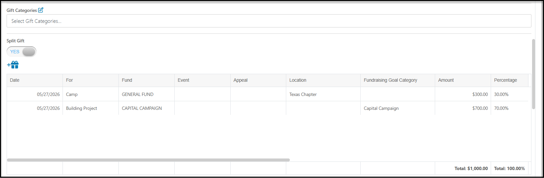Click the Percentage column header
The image size is (544, 178).
(510, 80)
